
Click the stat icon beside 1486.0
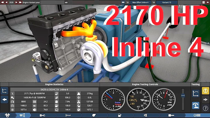coord(13,106)
